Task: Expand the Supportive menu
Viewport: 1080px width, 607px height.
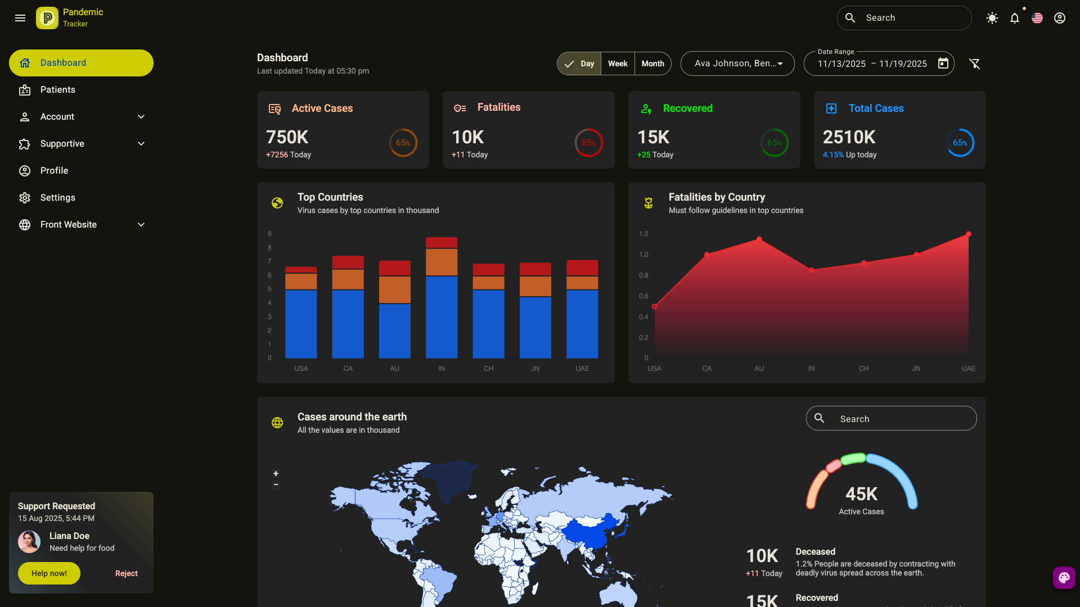Action: [x=82, y=143]
